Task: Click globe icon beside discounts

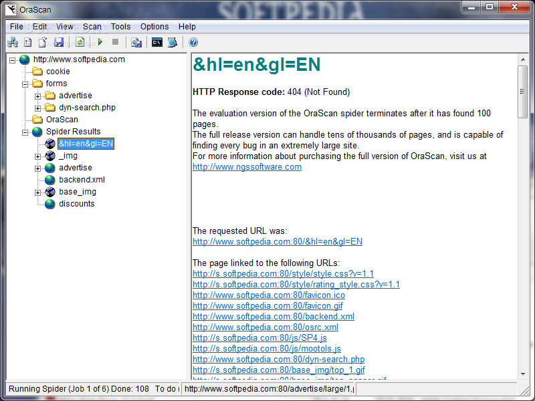Action: tap(50, 204)
